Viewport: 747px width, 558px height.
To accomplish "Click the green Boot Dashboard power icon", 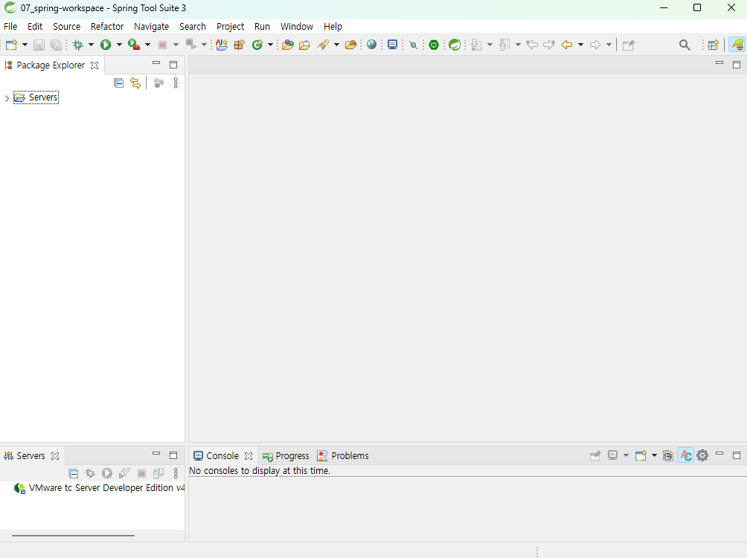I will 434,45.
